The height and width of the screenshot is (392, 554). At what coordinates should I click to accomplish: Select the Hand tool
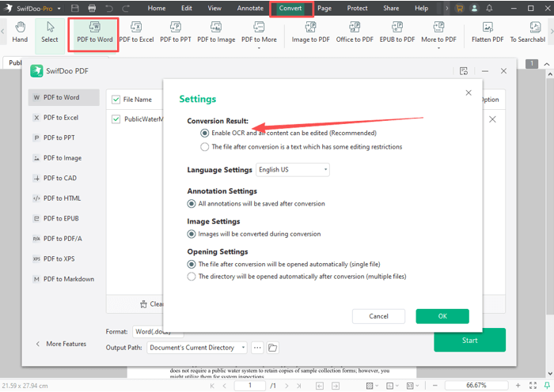click(x=20, y=32)
